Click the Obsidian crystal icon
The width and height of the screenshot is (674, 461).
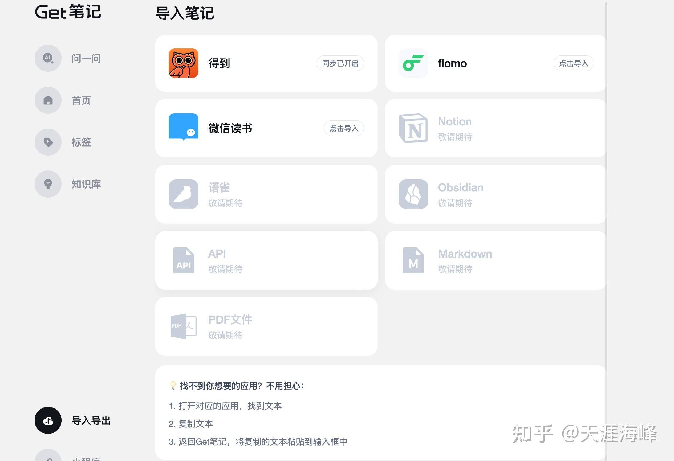413,194
